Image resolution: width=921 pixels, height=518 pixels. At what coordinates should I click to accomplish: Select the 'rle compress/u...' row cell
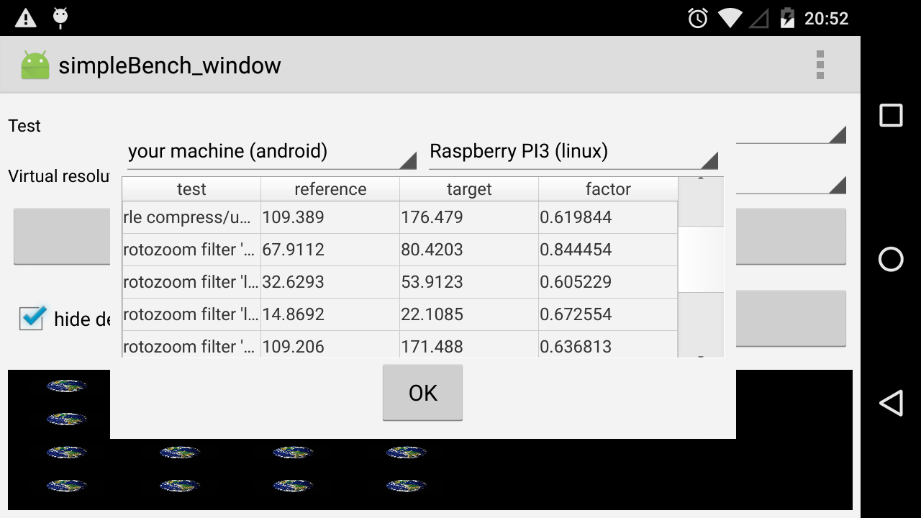point(191,217)
